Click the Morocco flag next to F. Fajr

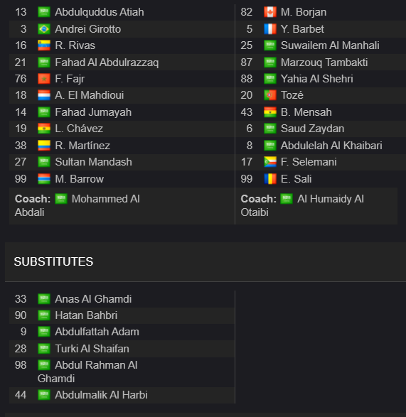pyautogui.click(x=44, y=79)
